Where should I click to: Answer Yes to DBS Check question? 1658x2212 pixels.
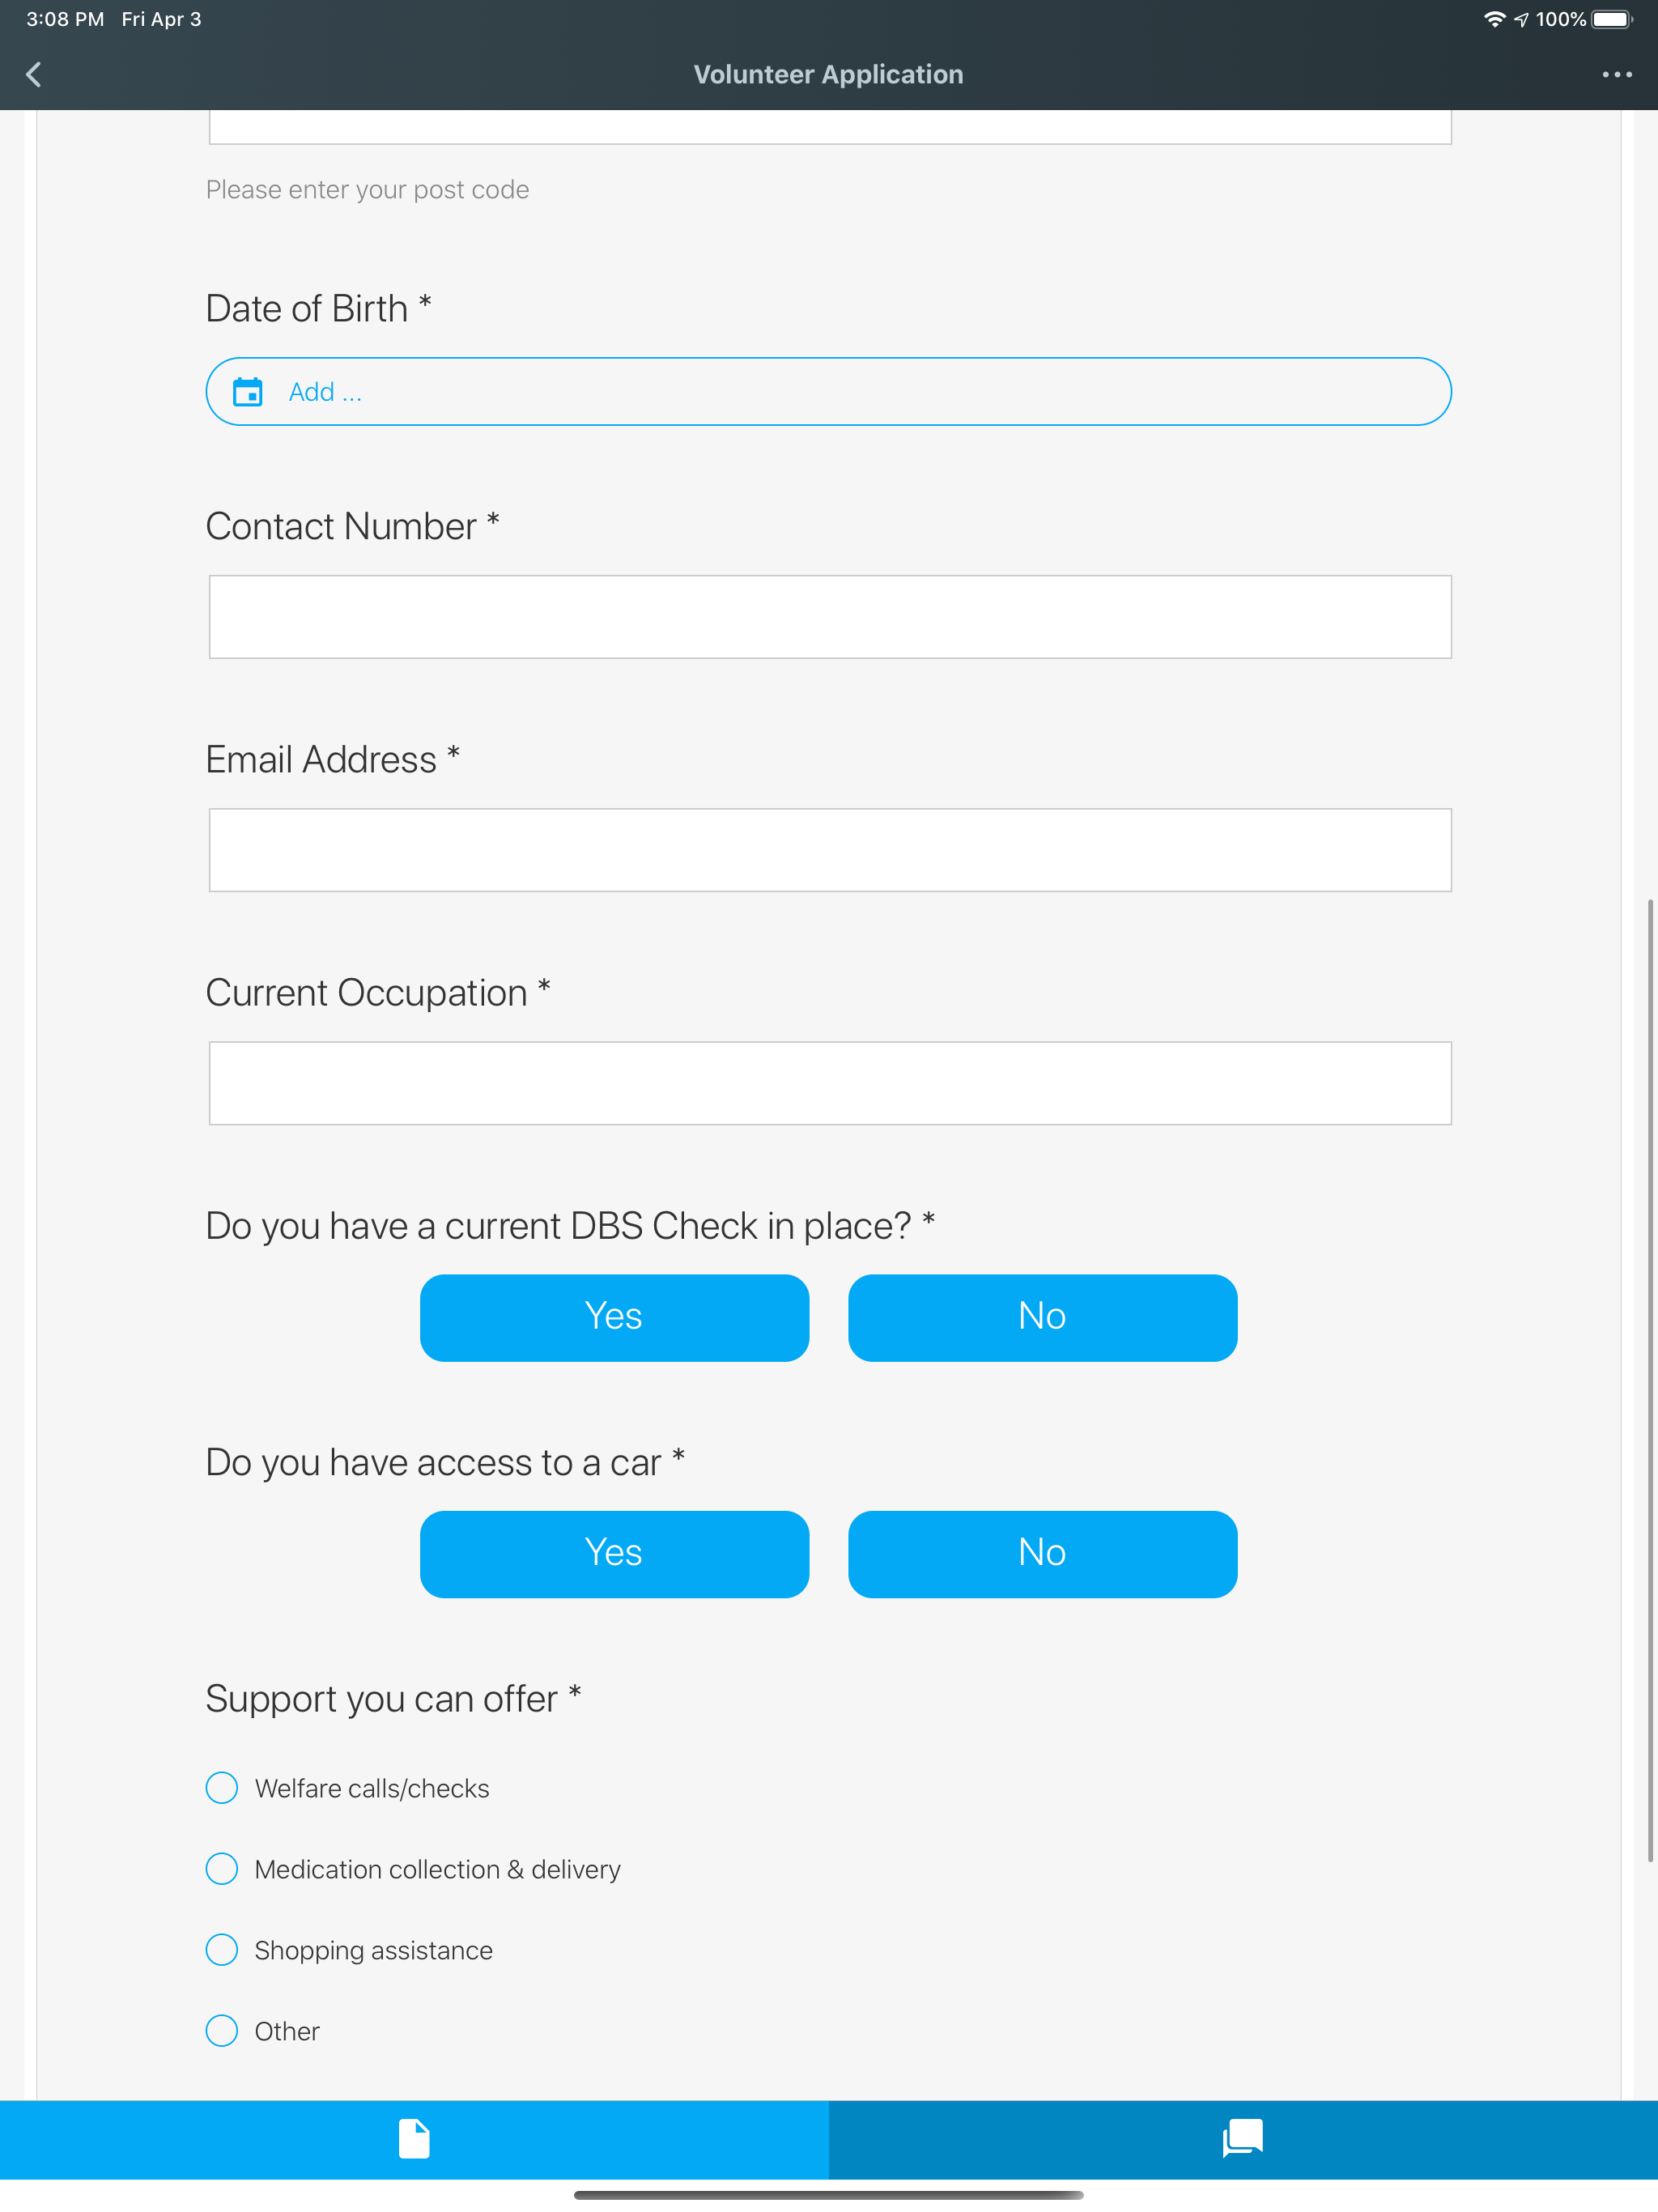[614, 1317]
